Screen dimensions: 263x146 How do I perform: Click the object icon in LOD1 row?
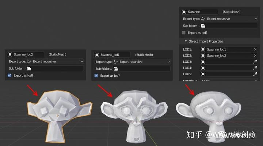click(203, 49)
